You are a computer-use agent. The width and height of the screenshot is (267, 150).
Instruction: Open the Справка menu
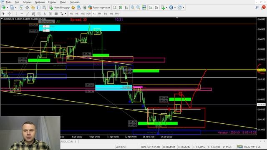[75, 2]
